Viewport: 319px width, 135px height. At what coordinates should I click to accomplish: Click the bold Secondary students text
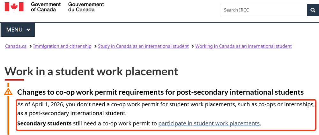[44, 124]
